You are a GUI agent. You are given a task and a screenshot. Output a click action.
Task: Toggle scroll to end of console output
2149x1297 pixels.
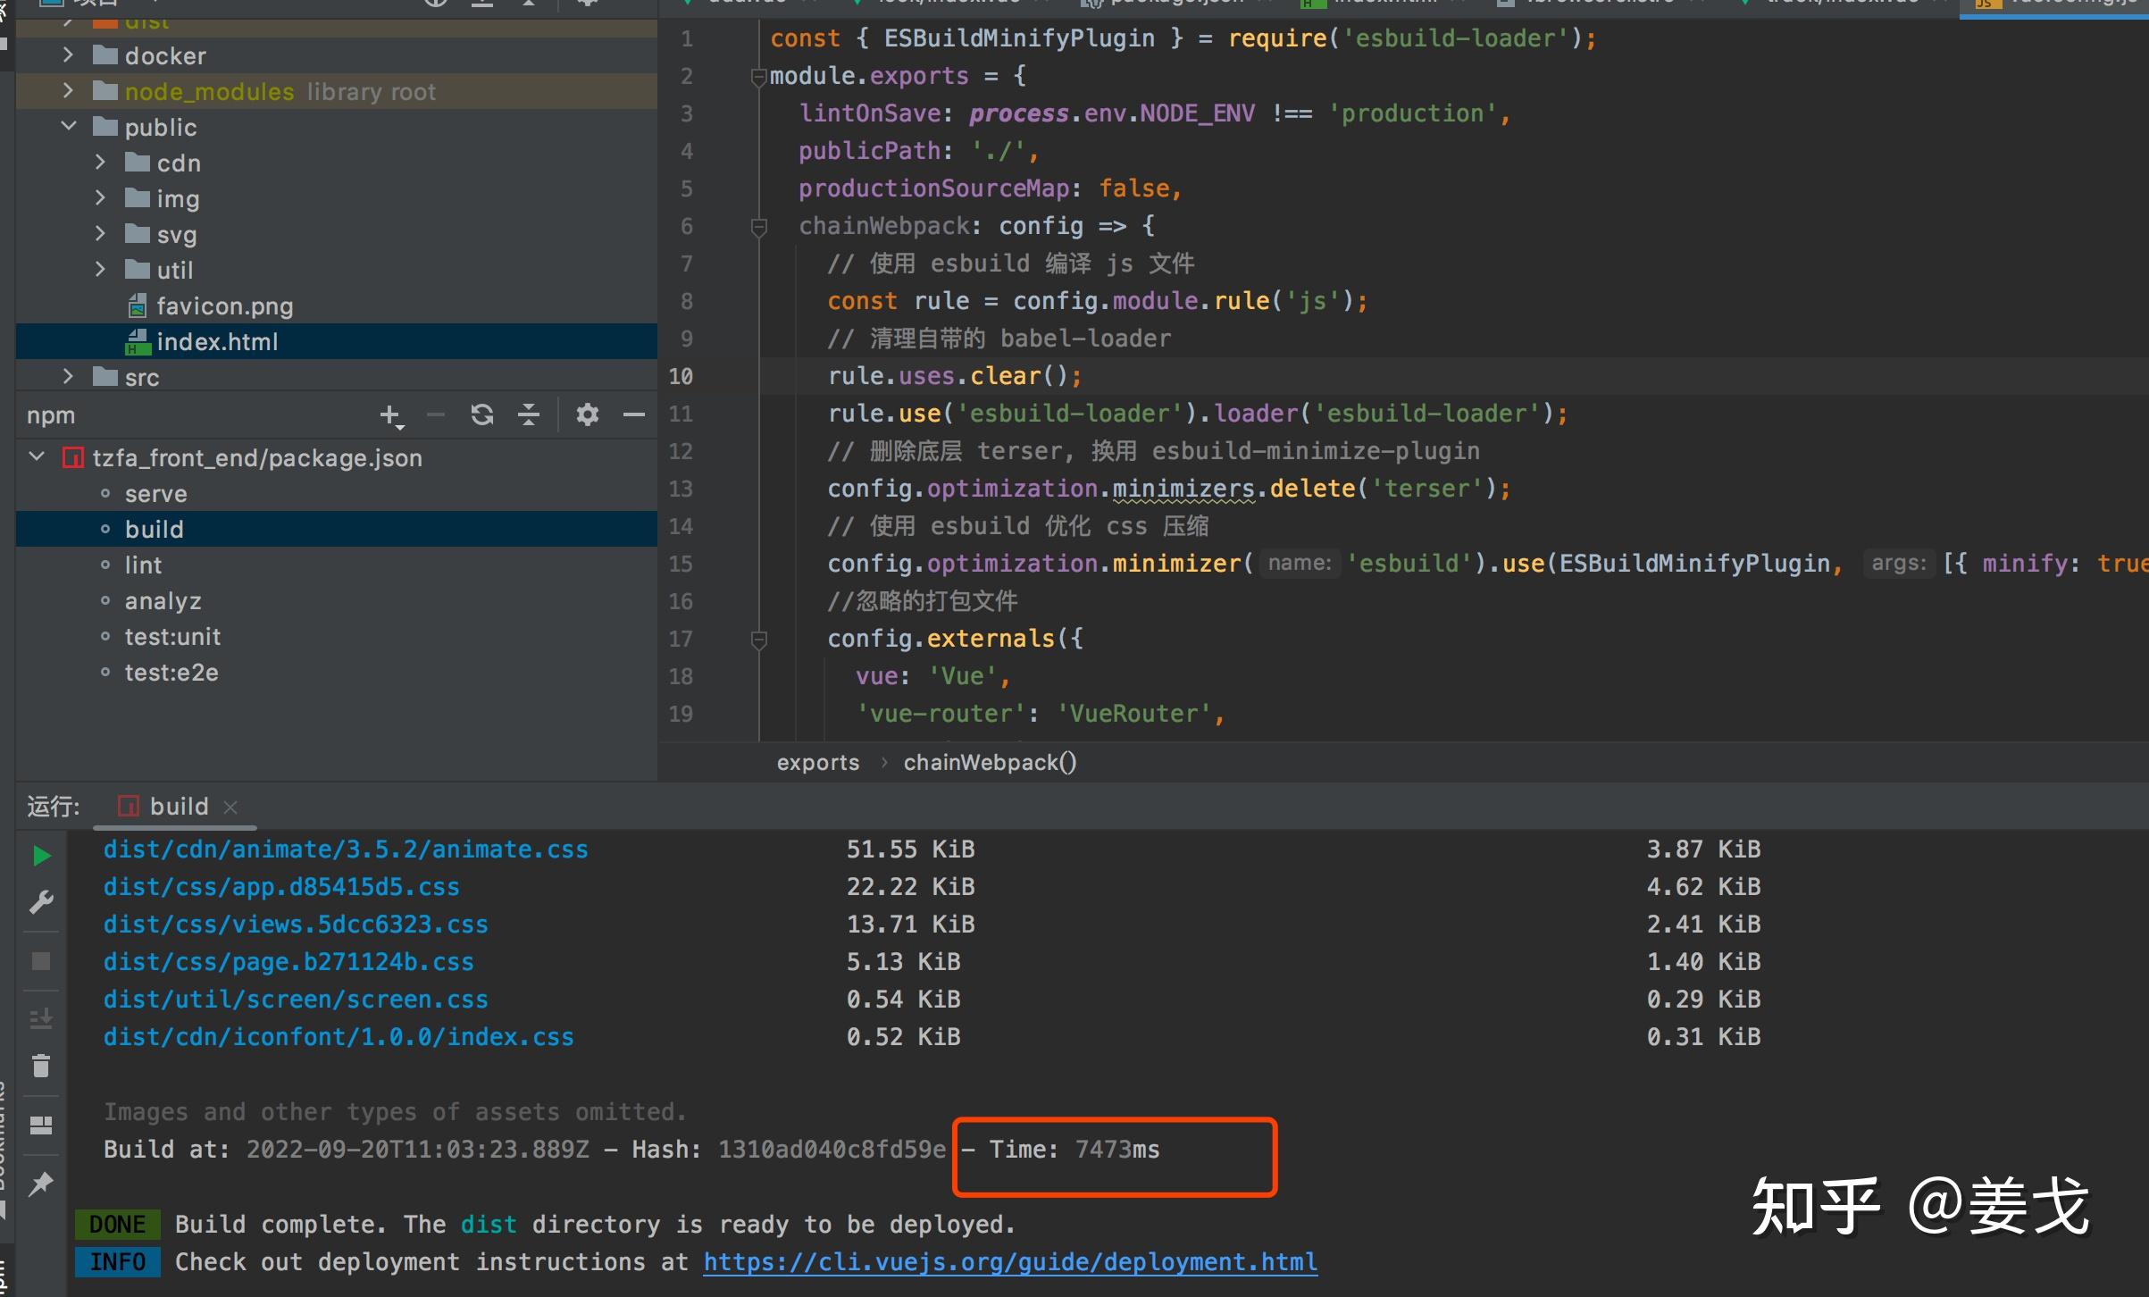point(41,1018)
